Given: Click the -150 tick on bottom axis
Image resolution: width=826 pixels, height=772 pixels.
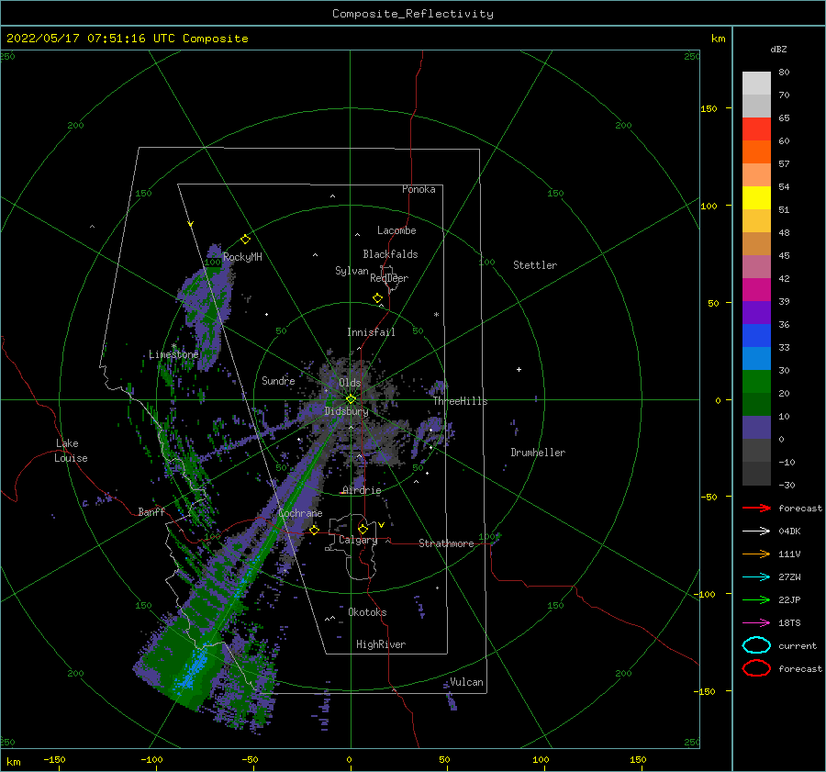Looking at the screenshot, I should coord(54,760).
